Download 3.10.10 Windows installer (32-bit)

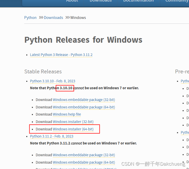[73, 122]
